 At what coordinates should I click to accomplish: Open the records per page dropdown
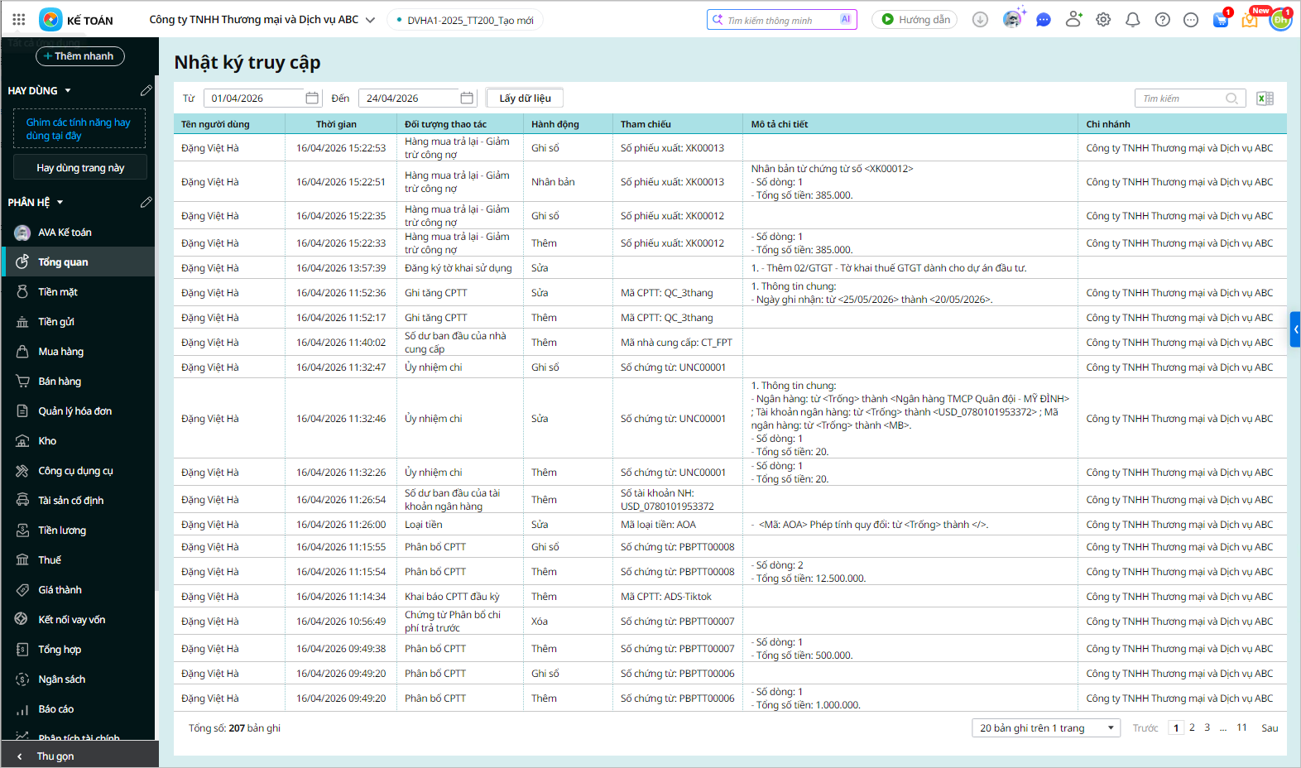pyautogui.click(x=1046, y=728)
